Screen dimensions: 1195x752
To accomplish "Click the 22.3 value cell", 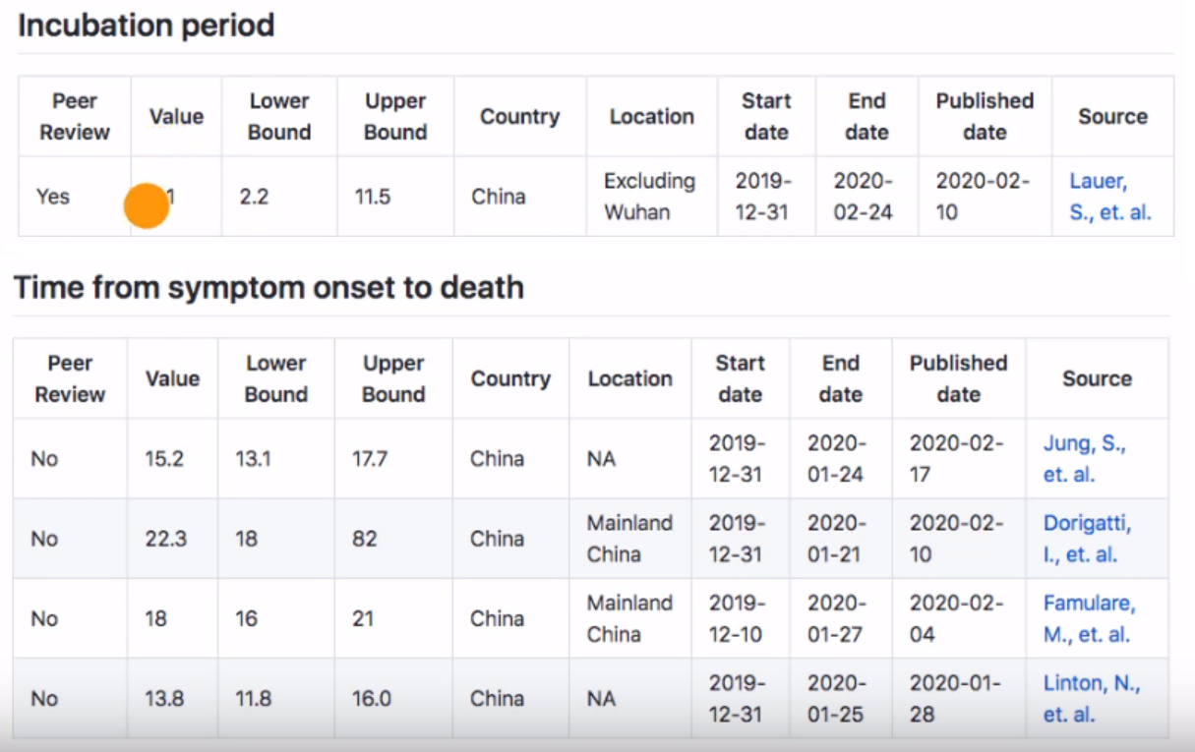I will (x=166, y=539).
